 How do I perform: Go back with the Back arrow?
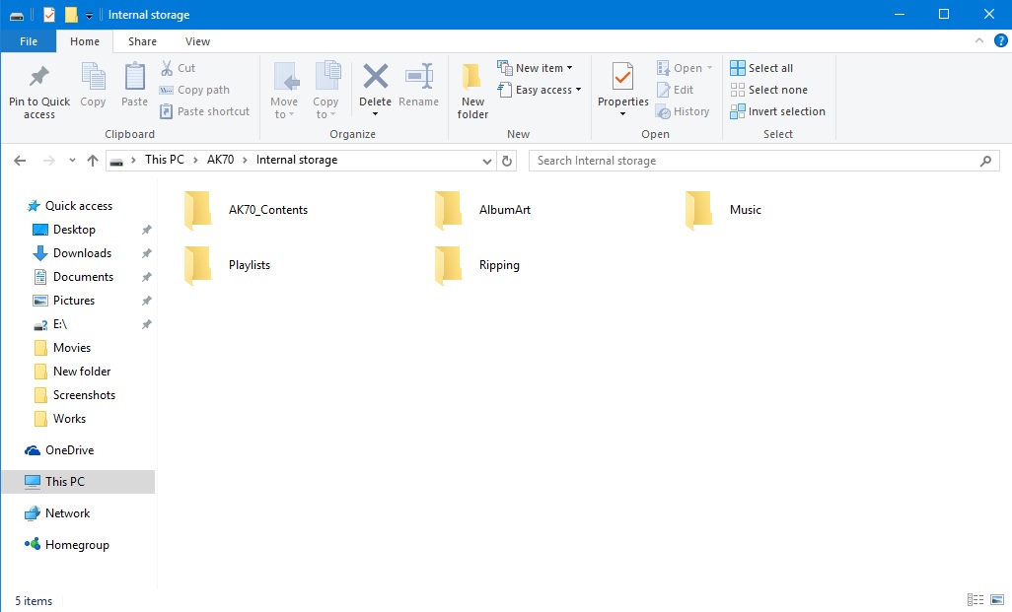20,161
